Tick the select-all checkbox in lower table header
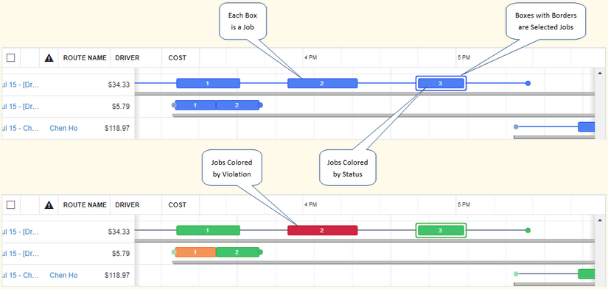Screen dimensions: 608x289 11,204
